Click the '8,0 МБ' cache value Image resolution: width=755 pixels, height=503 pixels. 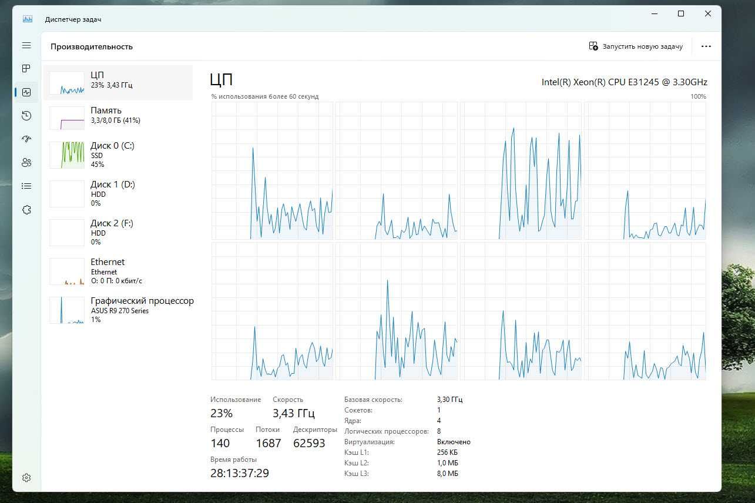coord(448,474)
